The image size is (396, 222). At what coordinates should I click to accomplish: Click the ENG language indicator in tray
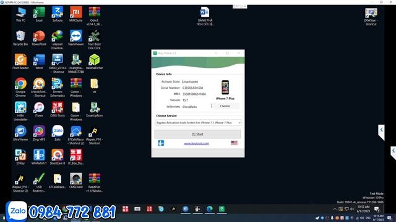[368, 218]
